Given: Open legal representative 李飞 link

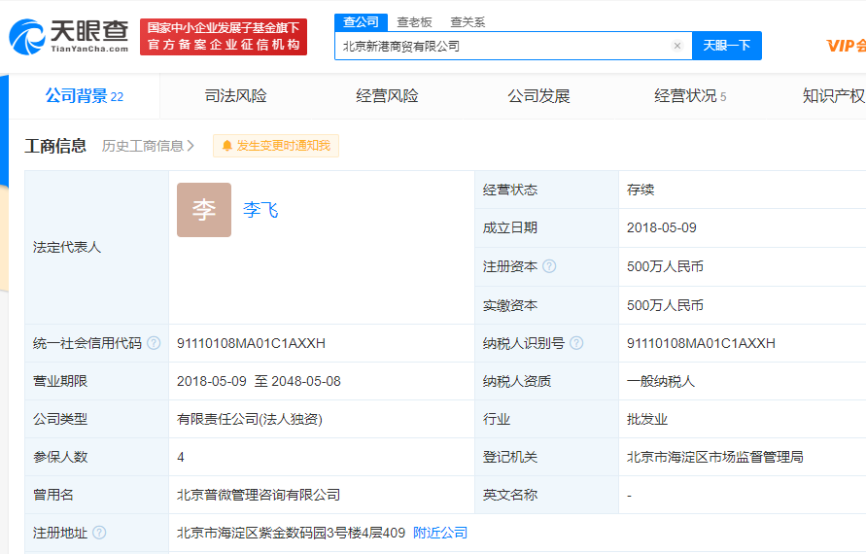Looking at the screenshot, I should click(260, 210).
